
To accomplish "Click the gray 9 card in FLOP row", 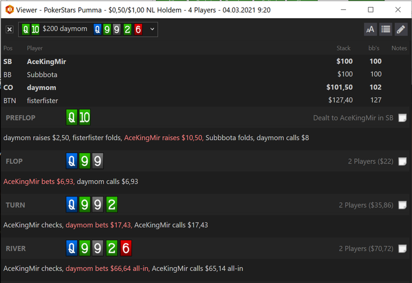I will click(98, 161).
